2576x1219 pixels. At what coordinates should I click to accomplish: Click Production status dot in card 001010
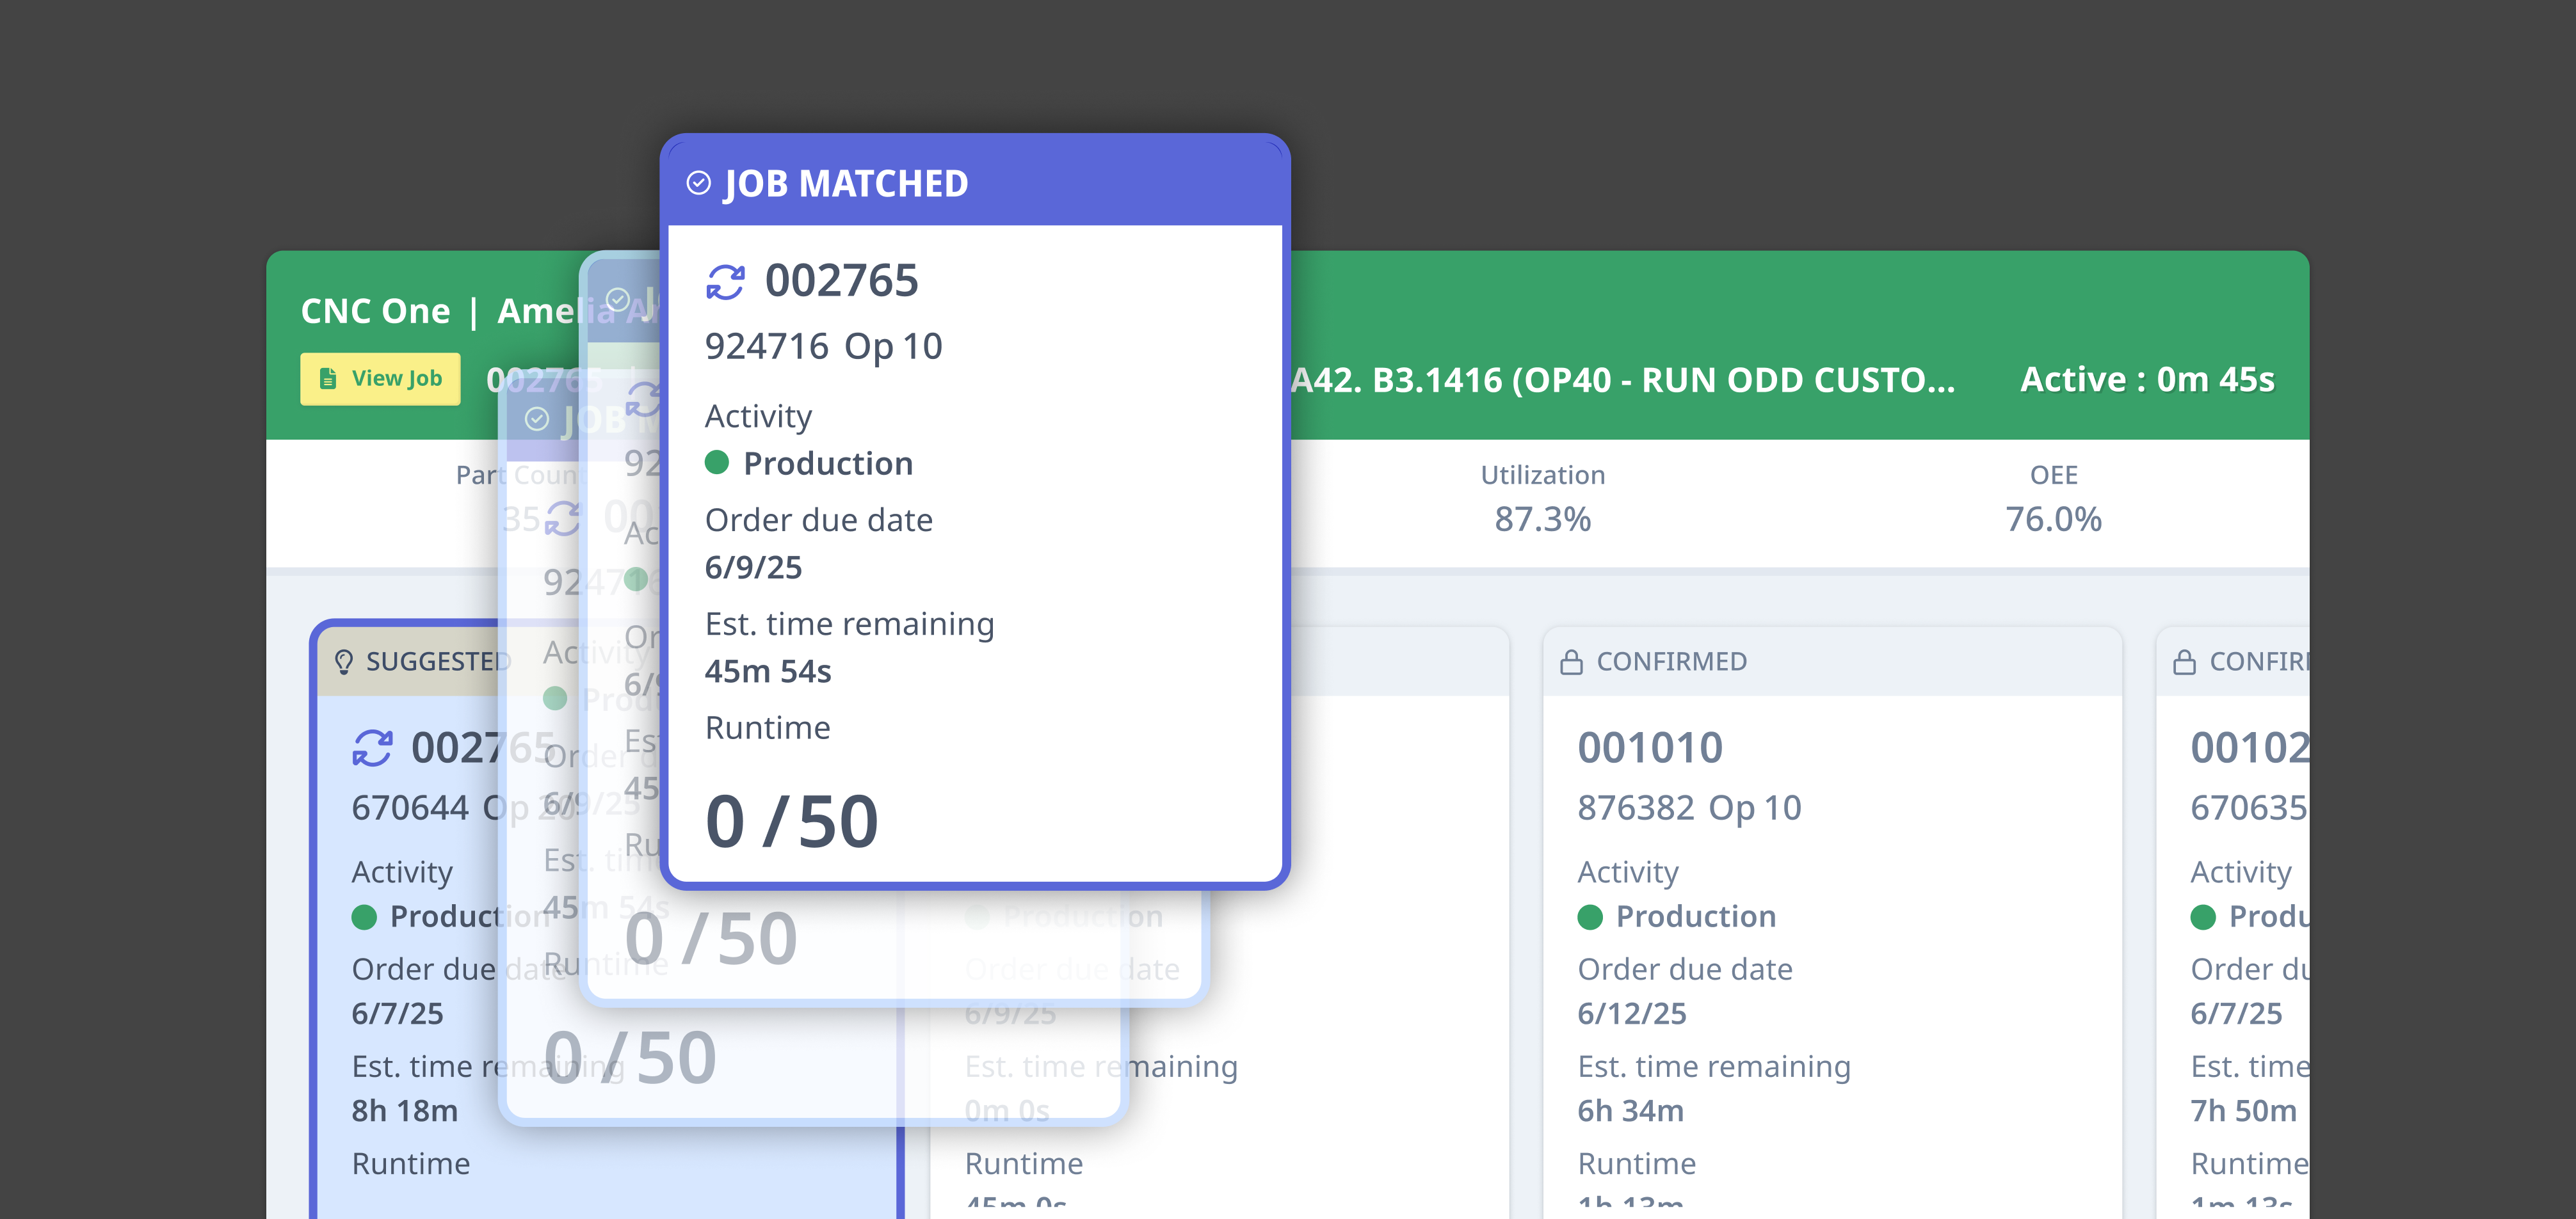click(x=1590, y=917)
